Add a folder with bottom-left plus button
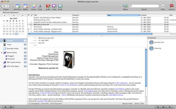 [5, 107]
